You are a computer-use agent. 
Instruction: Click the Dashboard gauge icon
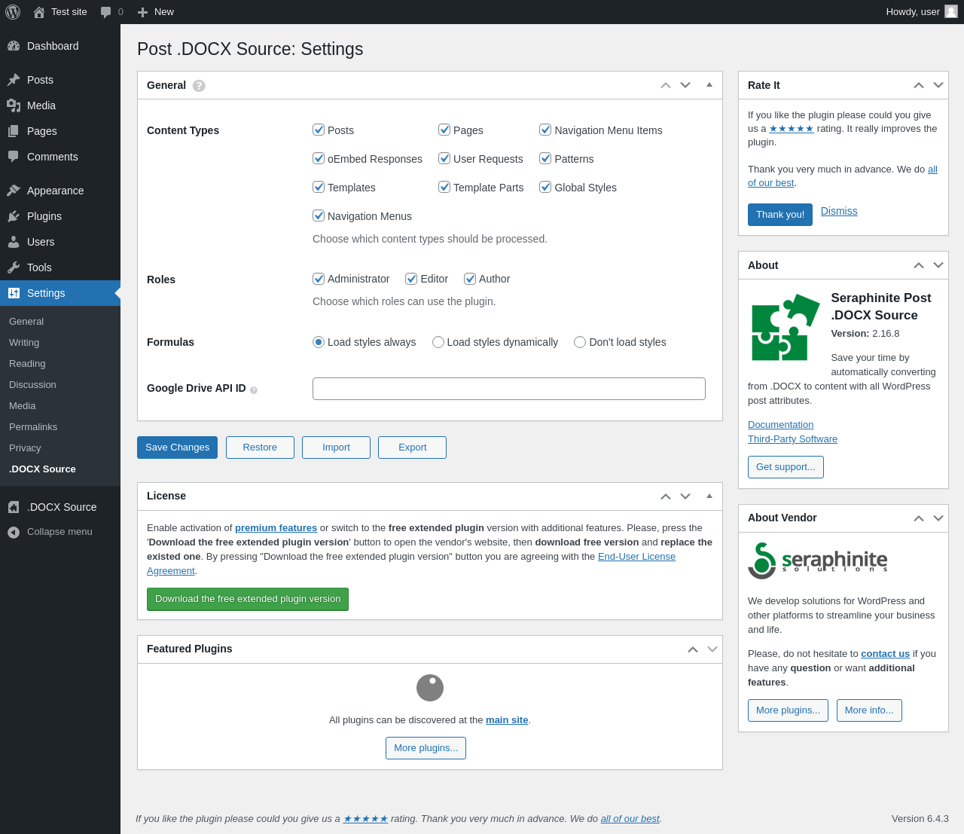14,46
